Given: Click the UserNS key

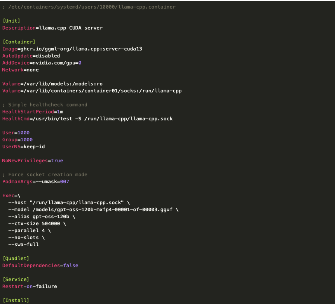Looking at the screenshot, I should 11,147.
